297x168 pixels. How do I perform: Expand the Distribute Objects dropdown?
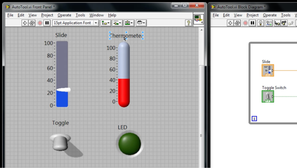[117, 23]
